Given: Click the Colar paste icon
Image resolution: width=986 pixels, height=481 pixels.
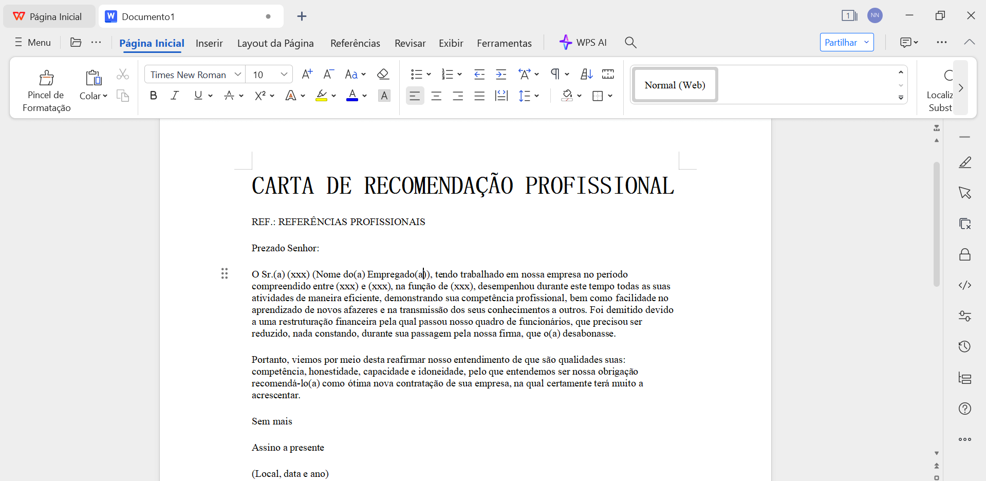Looking at the screenshot, I should click(x=94, y=78).
